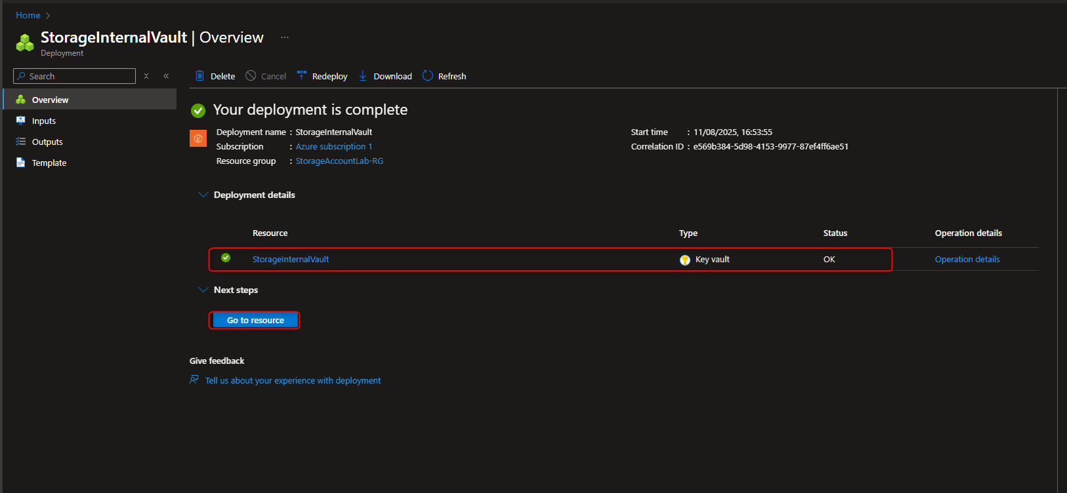Open the Template menu item
Screen dimensions: 1067x493
90,163
